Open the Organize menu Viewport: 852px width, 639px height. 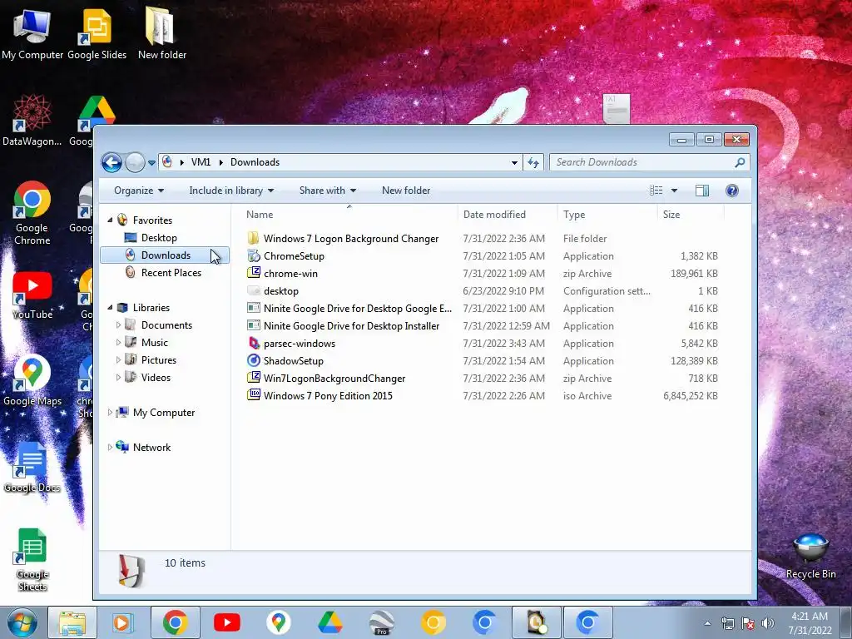point(139,191)
